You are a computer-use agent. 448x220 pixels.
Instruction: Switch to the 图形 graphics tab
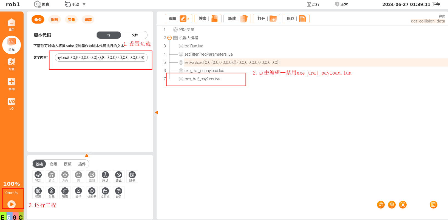55,19
